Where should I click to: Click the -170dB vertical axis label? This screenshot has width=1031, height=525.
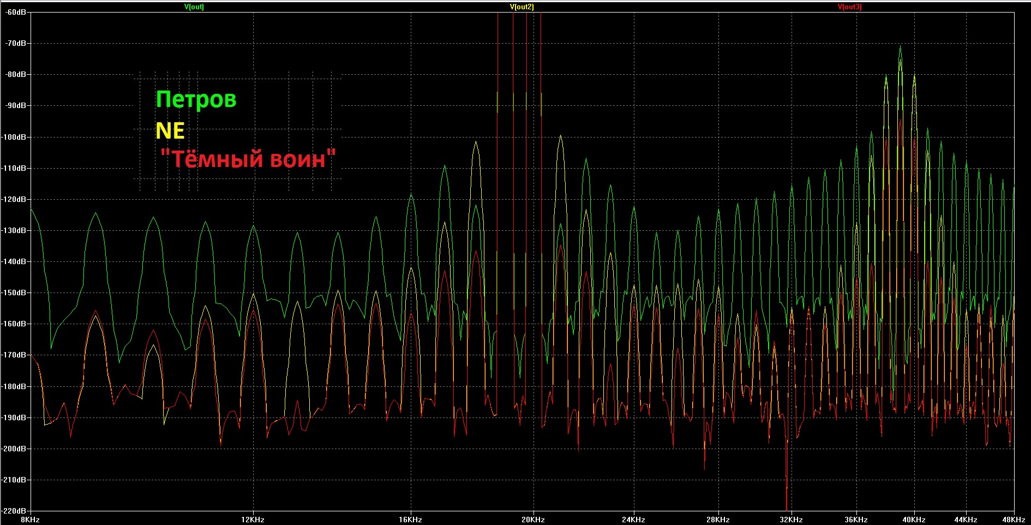coord(14,355)
